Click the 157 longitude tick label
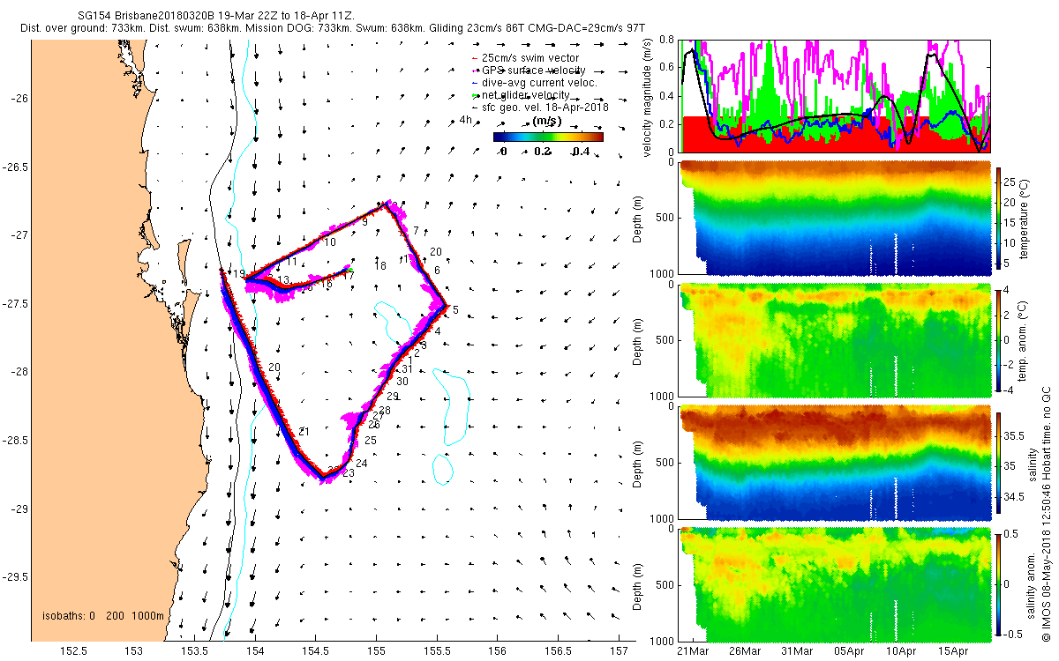The height and width of the screenshot is (661, 1059). click(620, 651)
